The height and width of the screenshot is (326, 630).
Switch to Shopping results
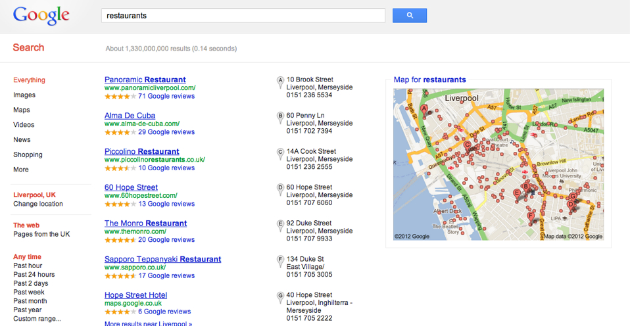click(x=28, y=154)
